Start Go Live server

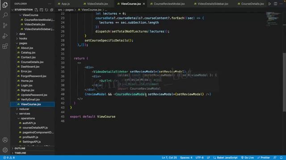tap(247, 158)
